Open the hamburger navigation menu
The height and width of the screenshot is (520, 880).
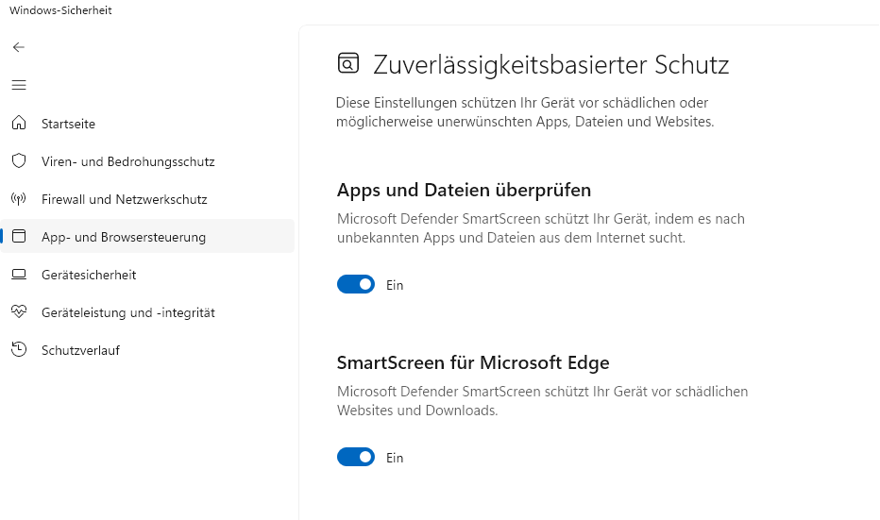[19, 85]
